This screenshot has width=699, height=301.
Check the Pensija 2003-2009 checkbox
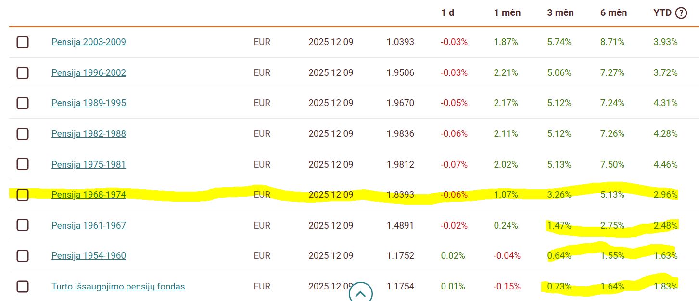[x=23, y=42]
